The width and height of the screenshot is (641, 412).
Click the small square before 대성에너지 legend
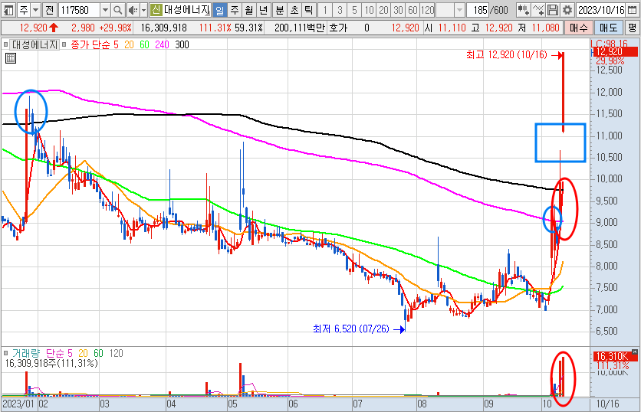click(5, 44)
